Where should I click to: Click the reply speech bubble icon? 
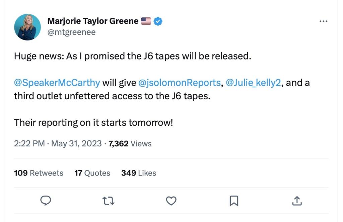46,201
